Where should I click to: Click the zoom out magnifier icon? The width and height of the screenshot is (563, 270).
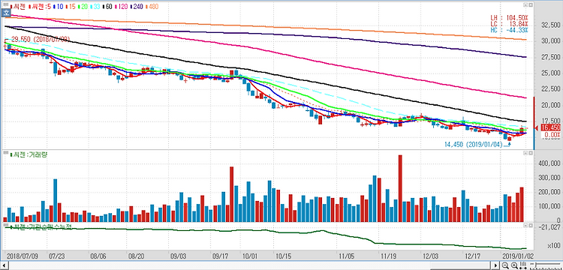505,265
